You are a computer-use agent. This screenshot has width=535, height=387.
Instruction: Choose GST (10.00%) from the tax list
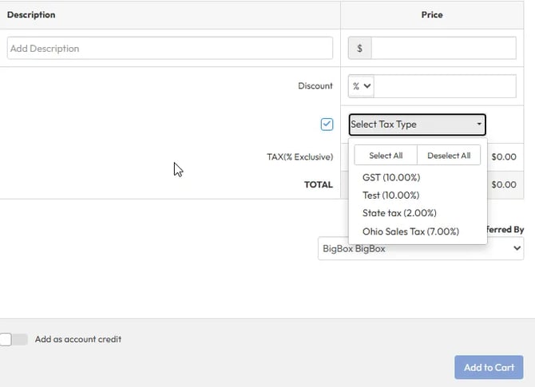(390, 177)
